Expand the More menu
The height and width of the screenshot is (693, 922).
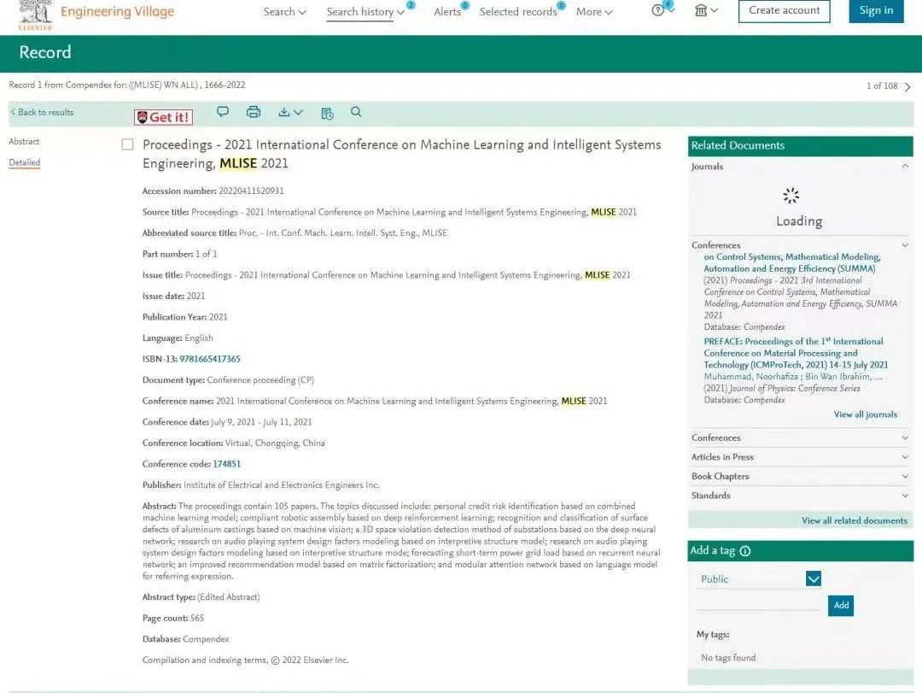click(594, 12)
